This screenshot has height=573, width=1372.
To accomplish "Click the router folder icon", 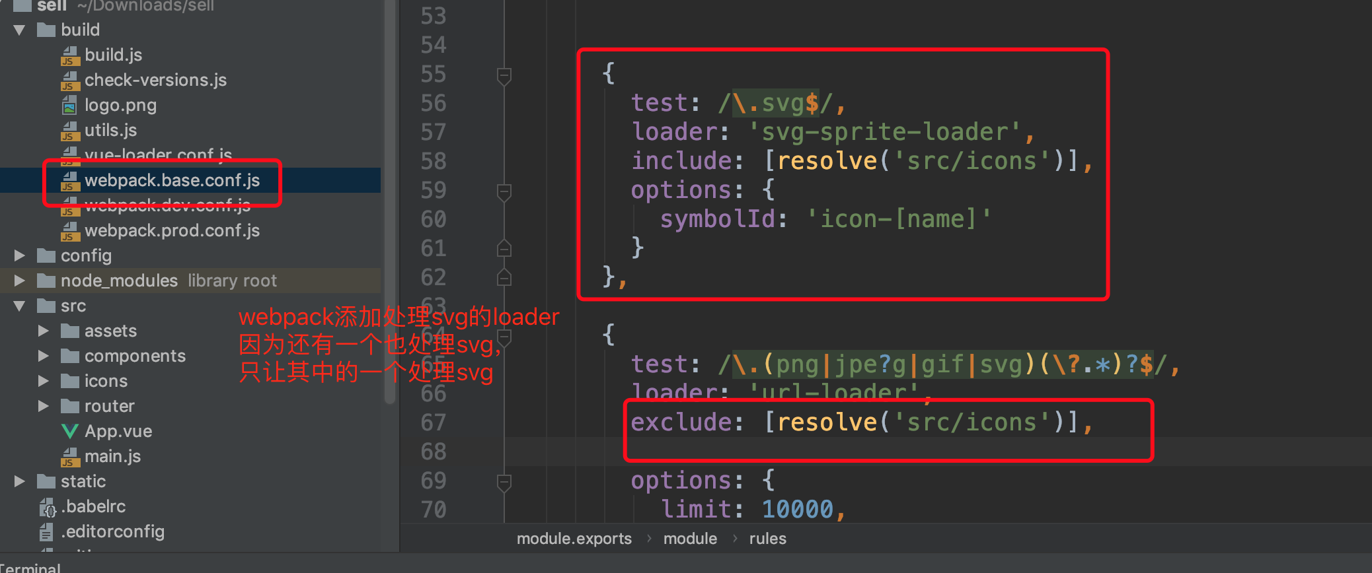I will pos(70,406).
